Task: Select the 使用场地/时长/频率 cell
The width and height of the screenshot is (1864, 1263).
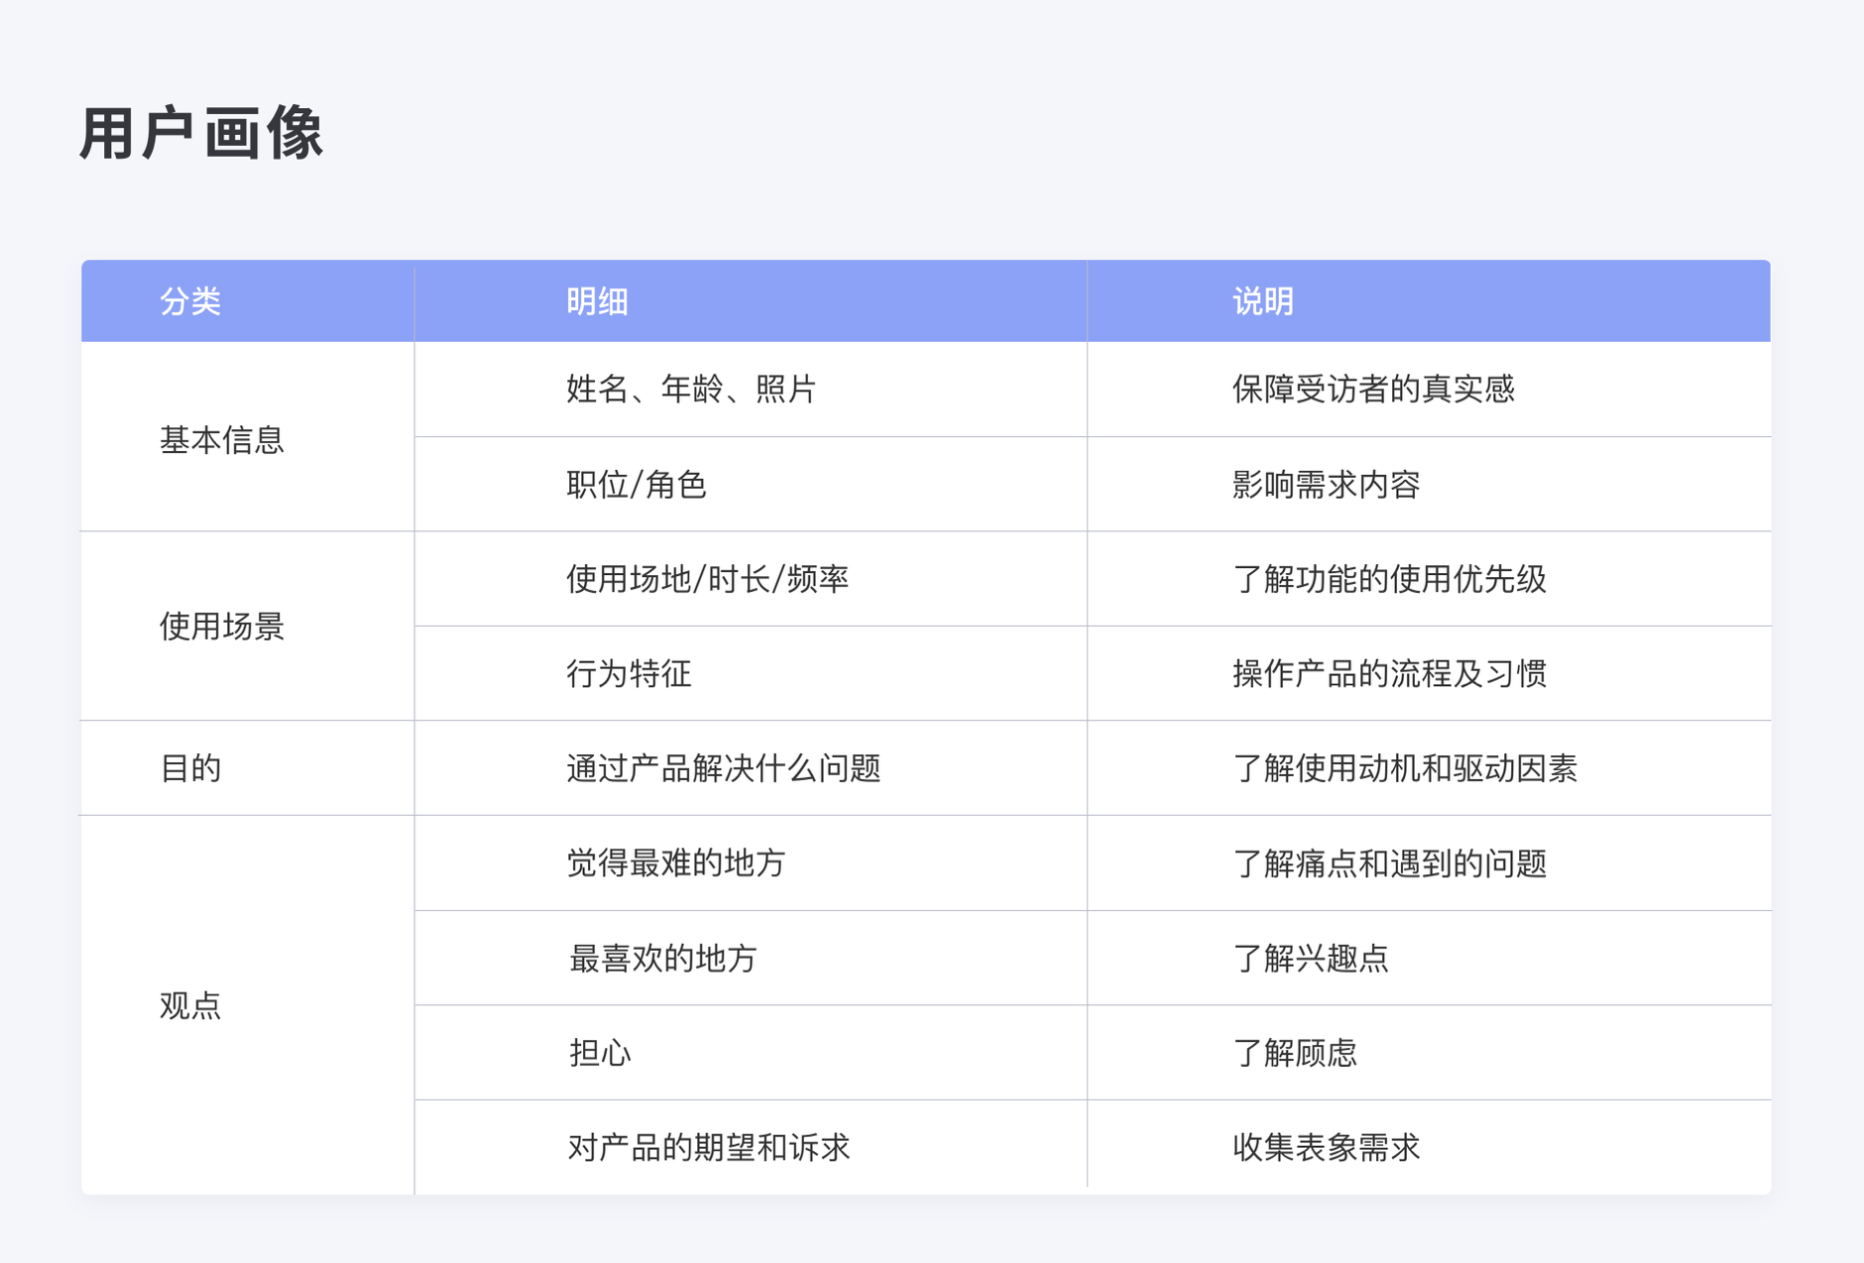Action: pos(707,579)
